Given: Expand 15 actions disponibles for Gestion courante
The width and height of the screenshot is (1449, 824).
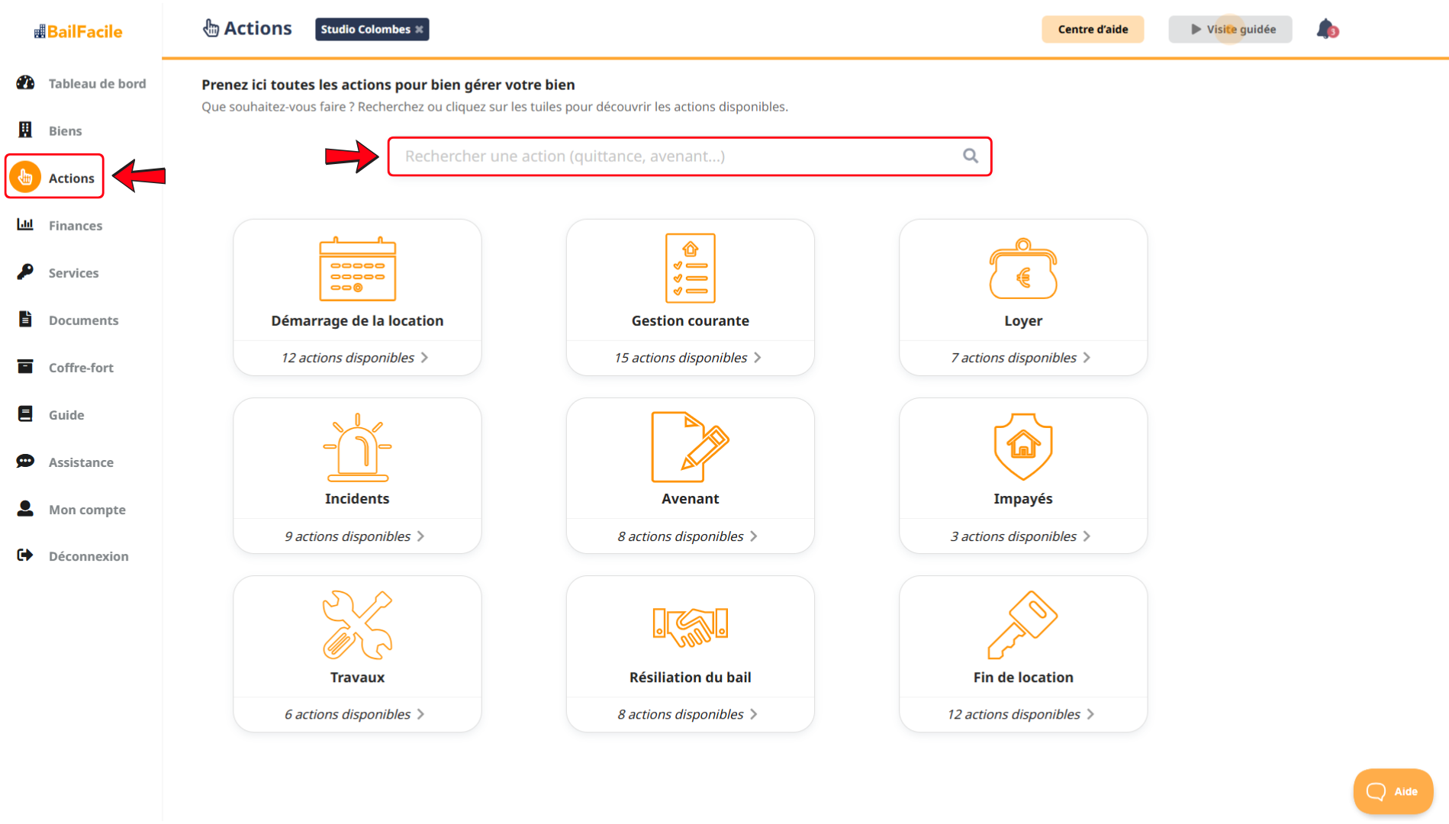Looking at the screenshot, I should click(x=688, y=358).
